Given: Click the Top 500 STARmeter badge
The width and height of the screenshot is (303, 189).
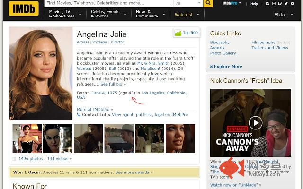Looking at the screenshot, I should pos(187,33).
